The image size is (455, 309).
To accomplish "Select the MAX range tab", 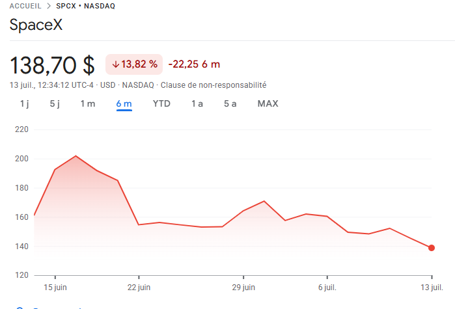I will point(268,103).
